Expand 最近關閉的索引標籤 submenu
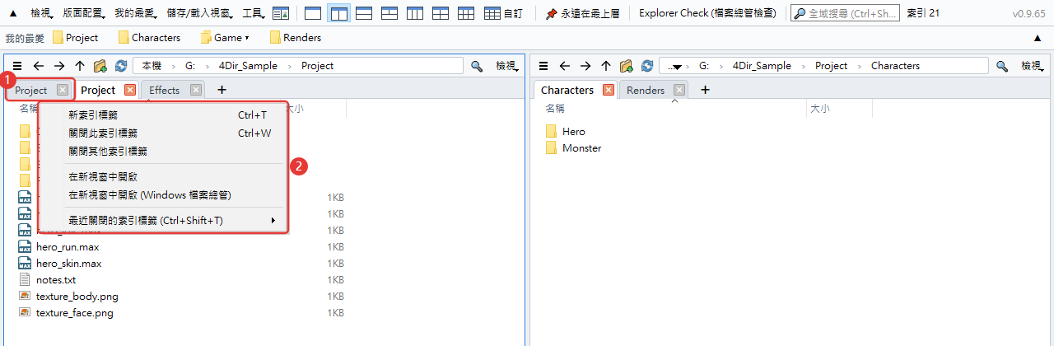1054x346 pixels. coord(163,221)
